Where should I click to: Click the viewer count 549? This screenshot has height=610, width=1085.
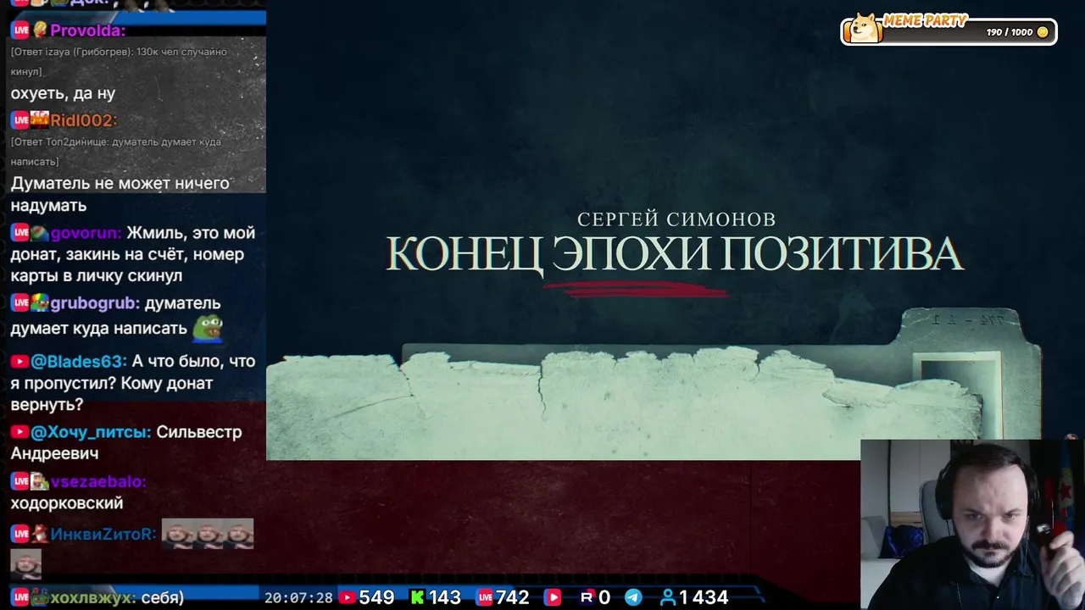(376, 598)
